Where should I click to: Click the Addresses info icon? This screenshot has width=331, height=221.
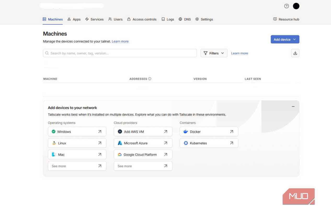point(150,79)
